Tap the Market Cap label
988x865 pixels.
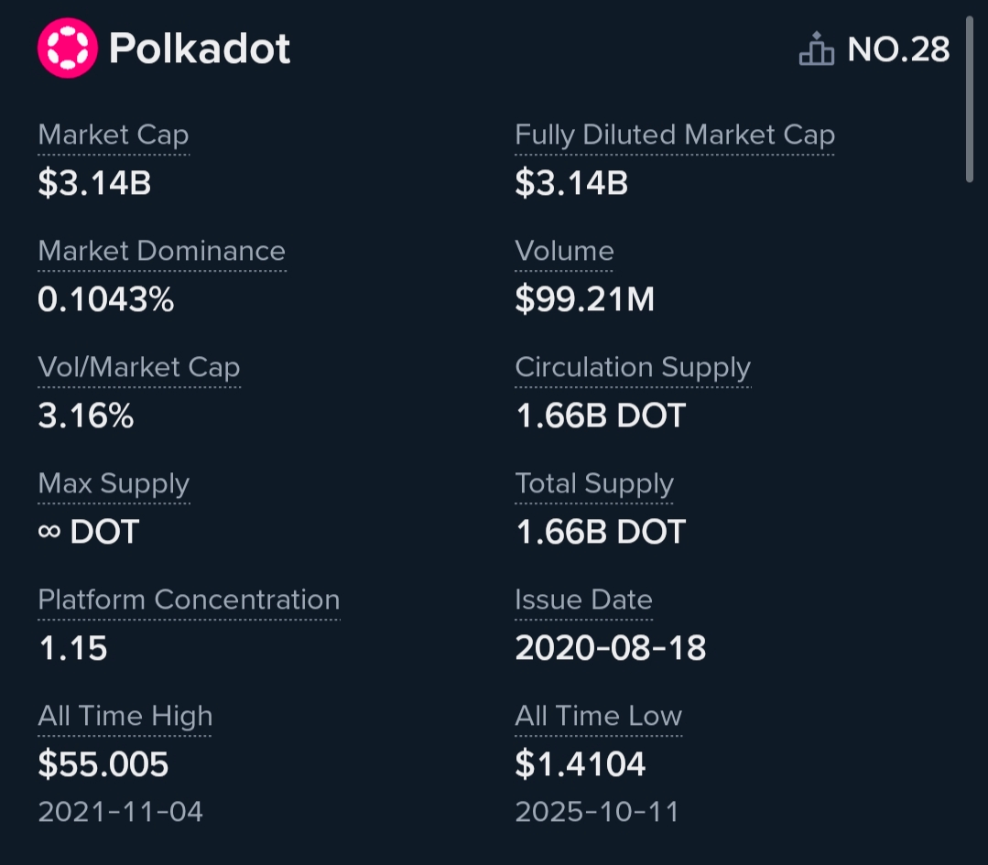[114, 135]
